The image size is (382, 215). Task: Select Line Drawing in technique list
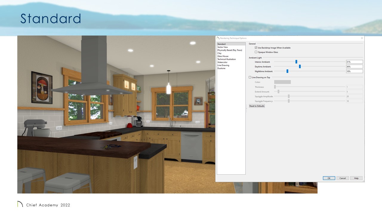pyautogui.click(x=223, y=65)
